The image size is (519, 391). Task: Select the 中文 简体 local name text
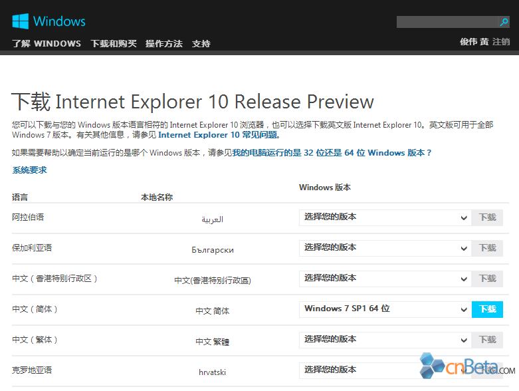(212, 311)
